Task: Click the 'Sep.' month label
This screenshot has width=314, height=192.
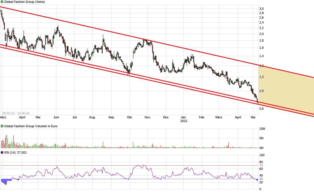Action: pos(112,117)
